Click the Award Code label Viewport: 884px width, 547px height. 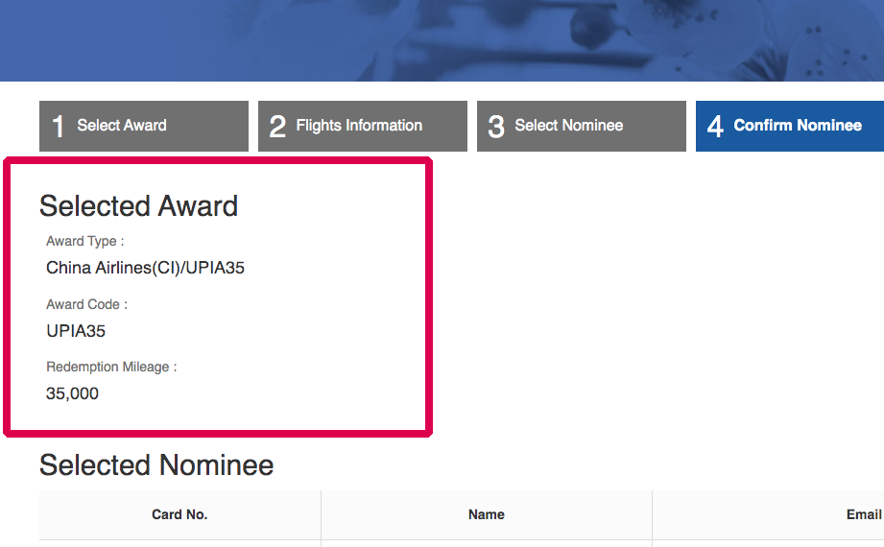point(86,304)
